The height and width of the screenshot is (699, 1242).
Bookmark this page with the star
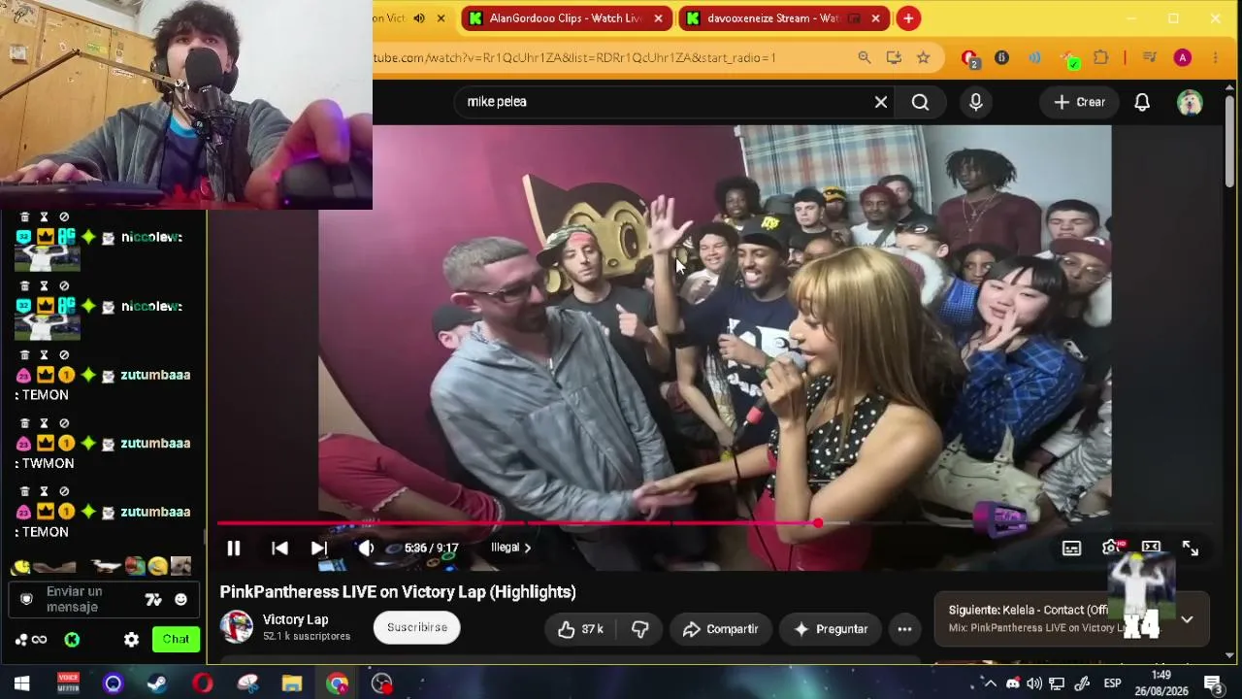pyautogui.click(x=923, y=58)
